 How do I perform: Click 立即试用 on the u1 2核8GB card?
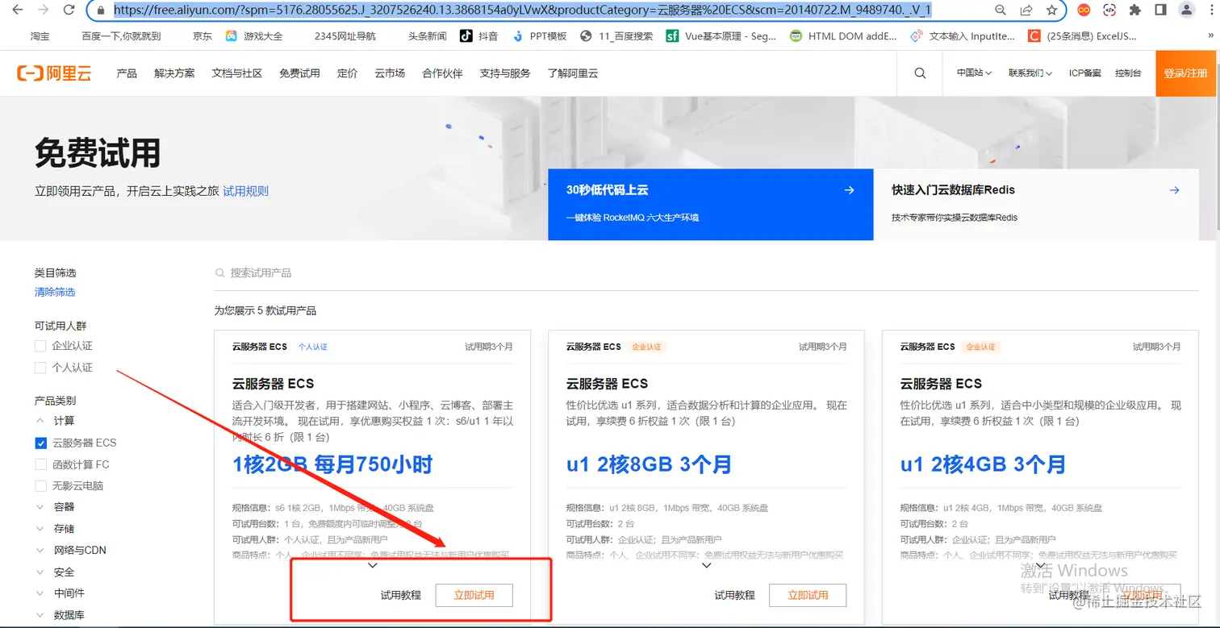pyautogui.click(x=808, y=596)
